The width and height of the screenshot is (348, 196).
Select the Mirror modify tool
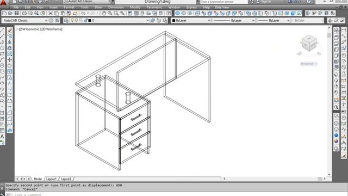[x=10, y=42]
